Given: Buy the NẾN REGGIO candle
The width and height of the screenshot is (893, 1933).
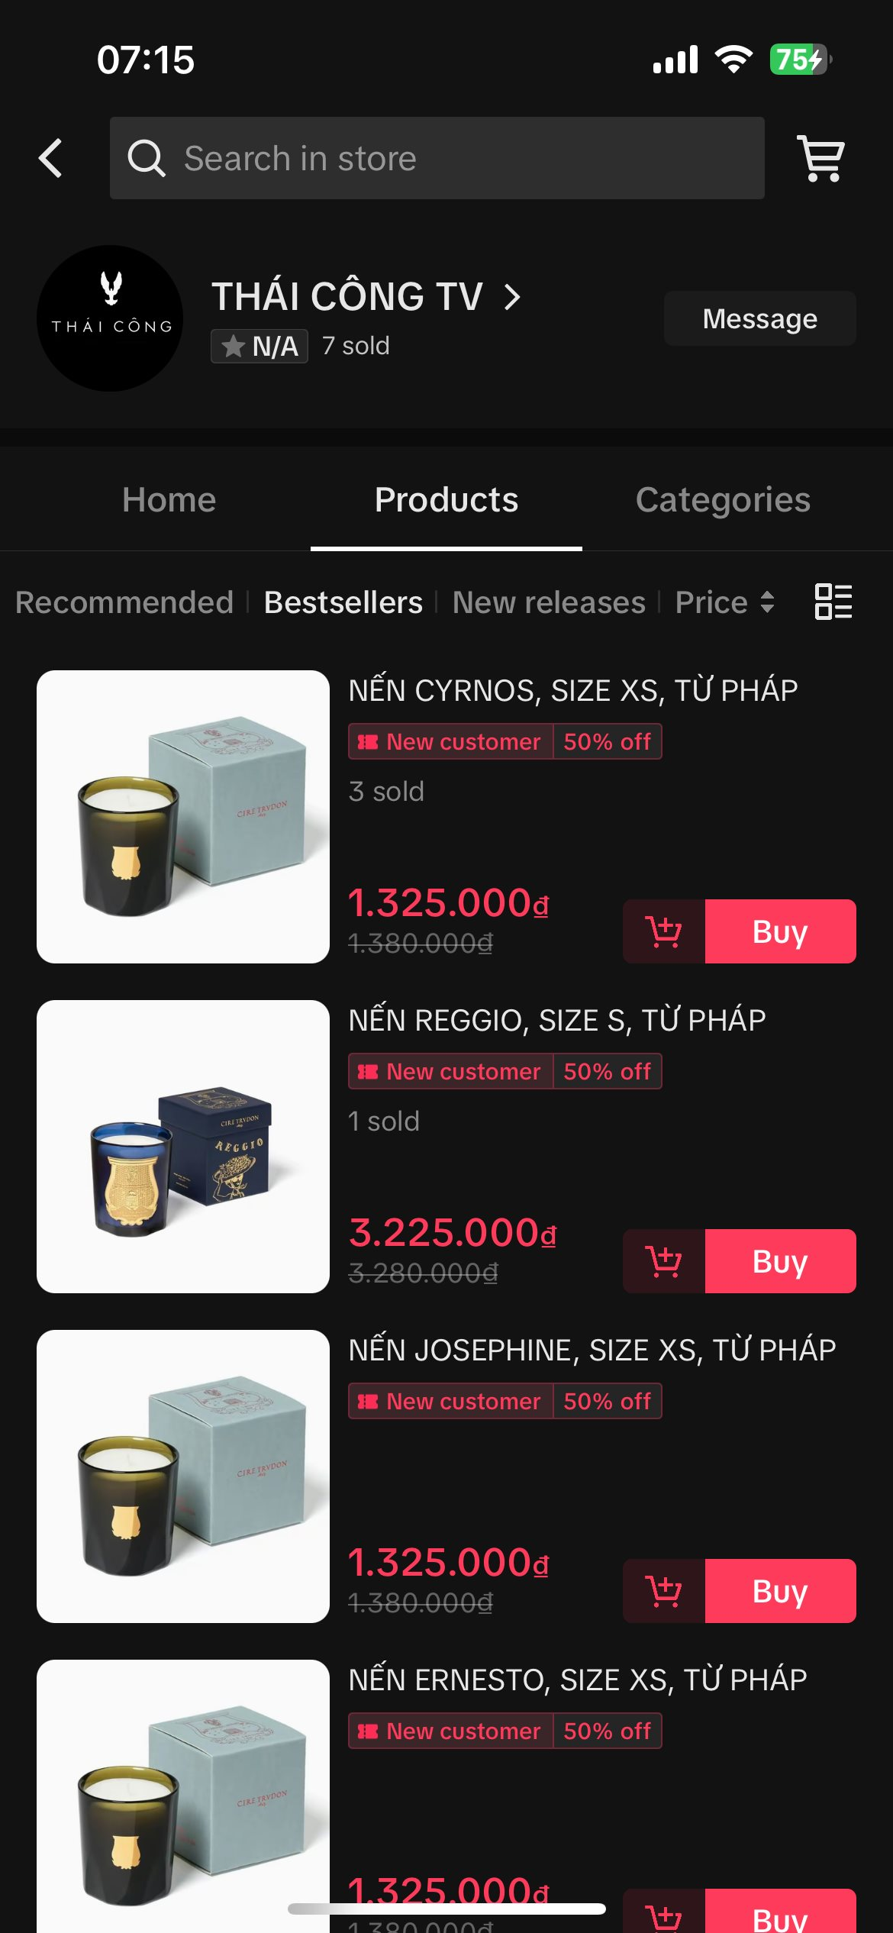Looking at the screenshot, I should point(780,1261).
